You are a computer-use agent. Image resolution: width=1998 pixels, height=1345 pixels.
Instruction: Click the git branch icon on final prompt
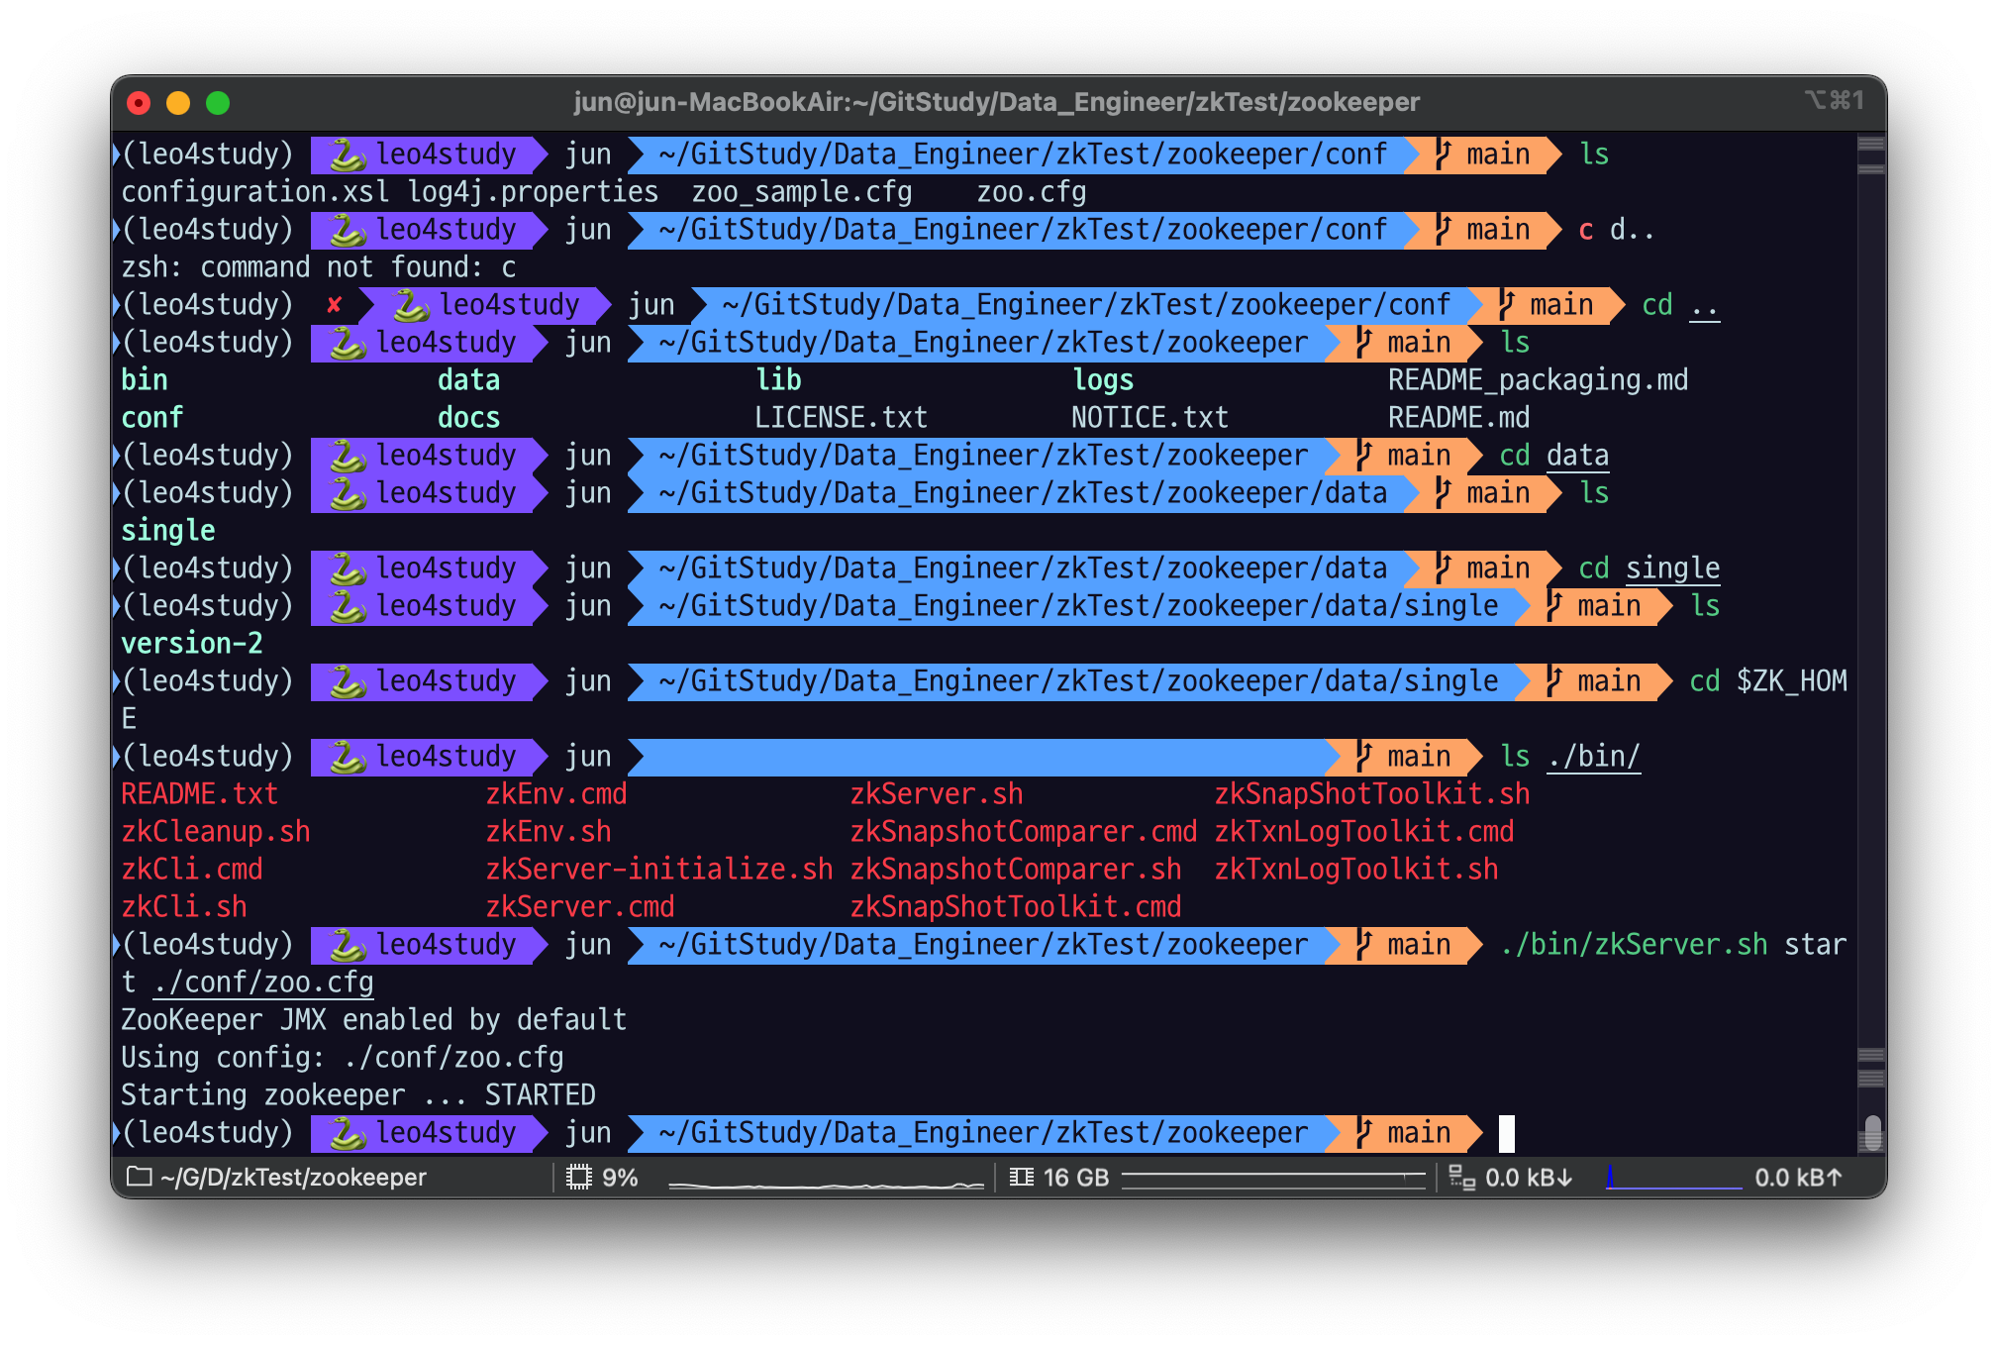[x=1364, y=1133]
